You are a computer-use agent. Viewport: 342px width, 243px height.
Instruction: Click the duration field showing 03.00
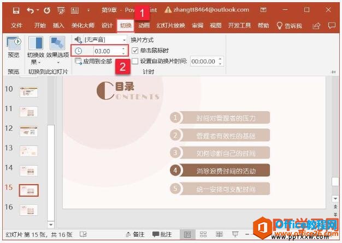pyautogui.click(x=108, y=51)
